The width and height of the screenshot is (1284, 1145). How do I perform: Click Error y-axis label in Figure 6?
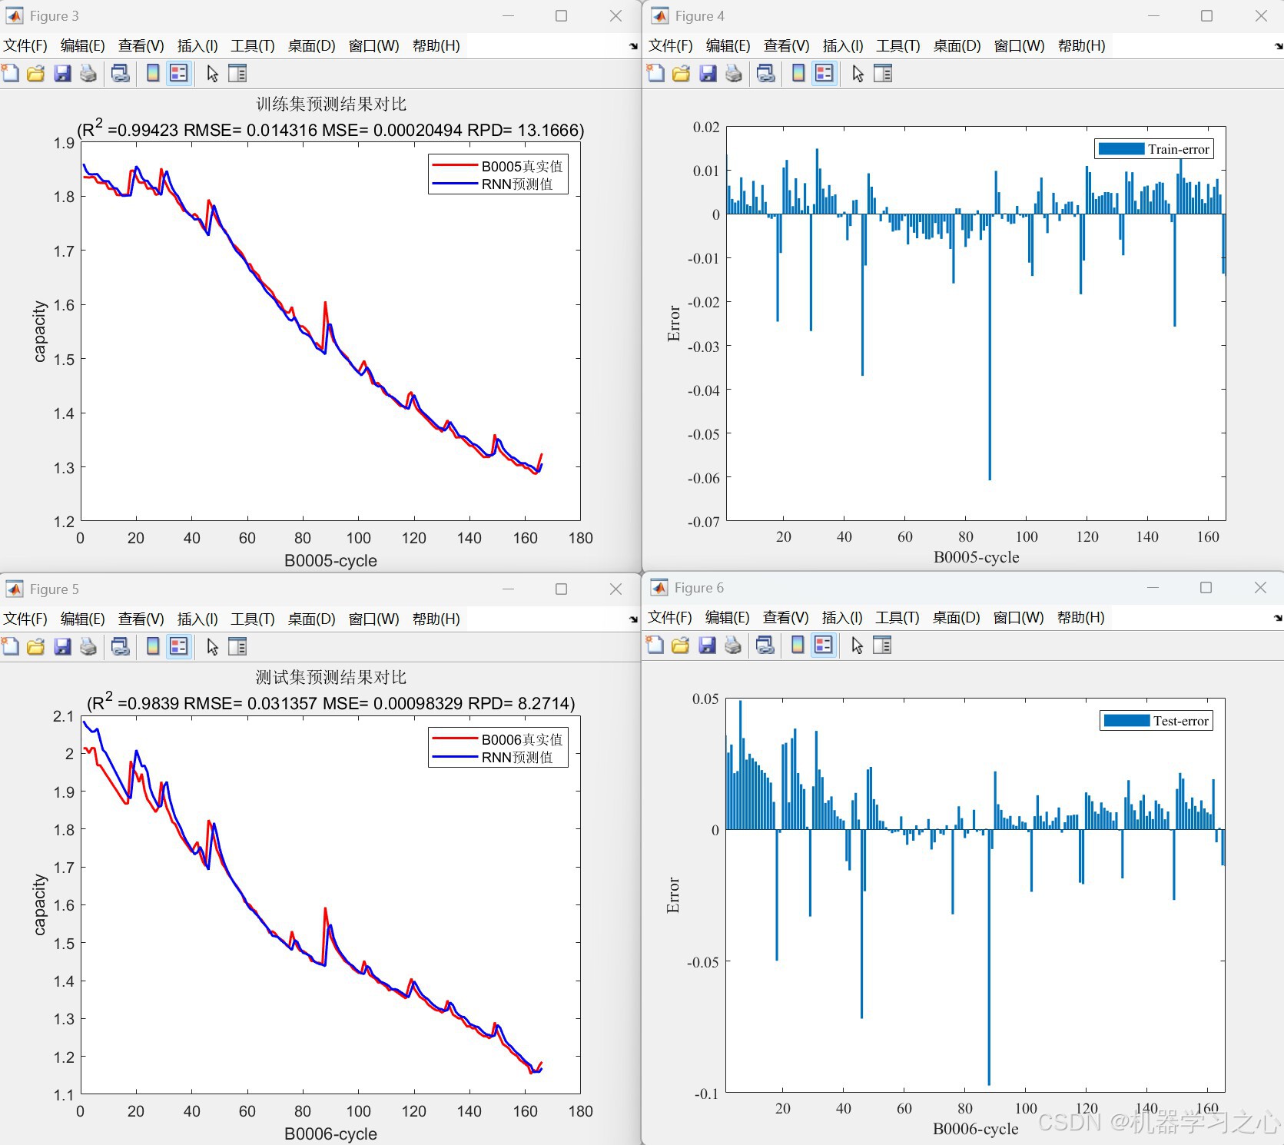(x=673, y=895)
